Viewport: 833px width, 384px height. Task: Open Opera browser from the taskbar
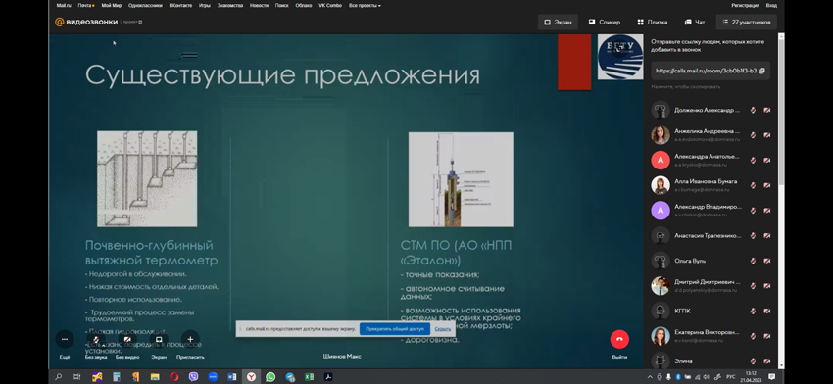[174, 377]
